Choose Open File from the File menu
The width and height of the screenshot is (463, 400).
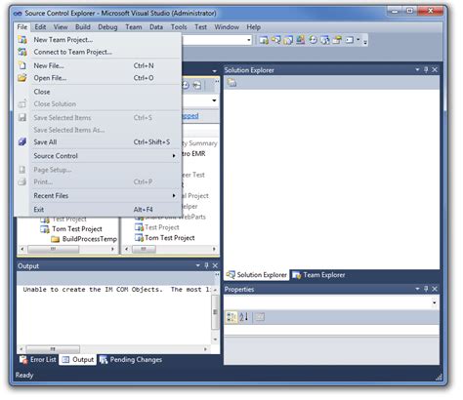98,78
